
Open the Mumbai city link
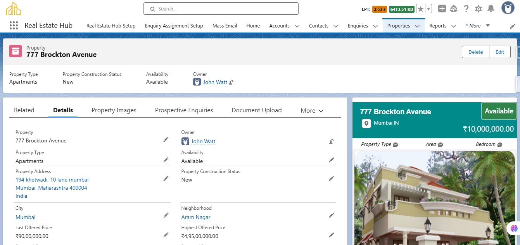[25, 217]
